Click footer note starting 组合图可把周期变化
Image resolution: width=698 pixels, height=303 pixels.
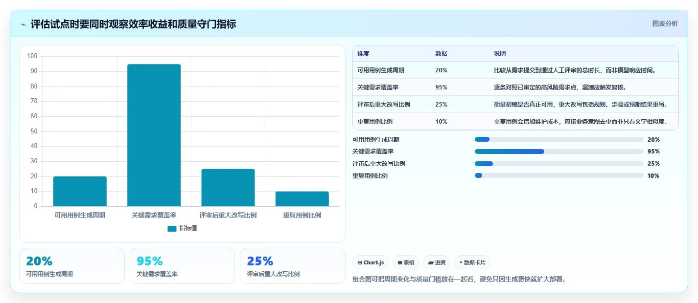point(459,280)
